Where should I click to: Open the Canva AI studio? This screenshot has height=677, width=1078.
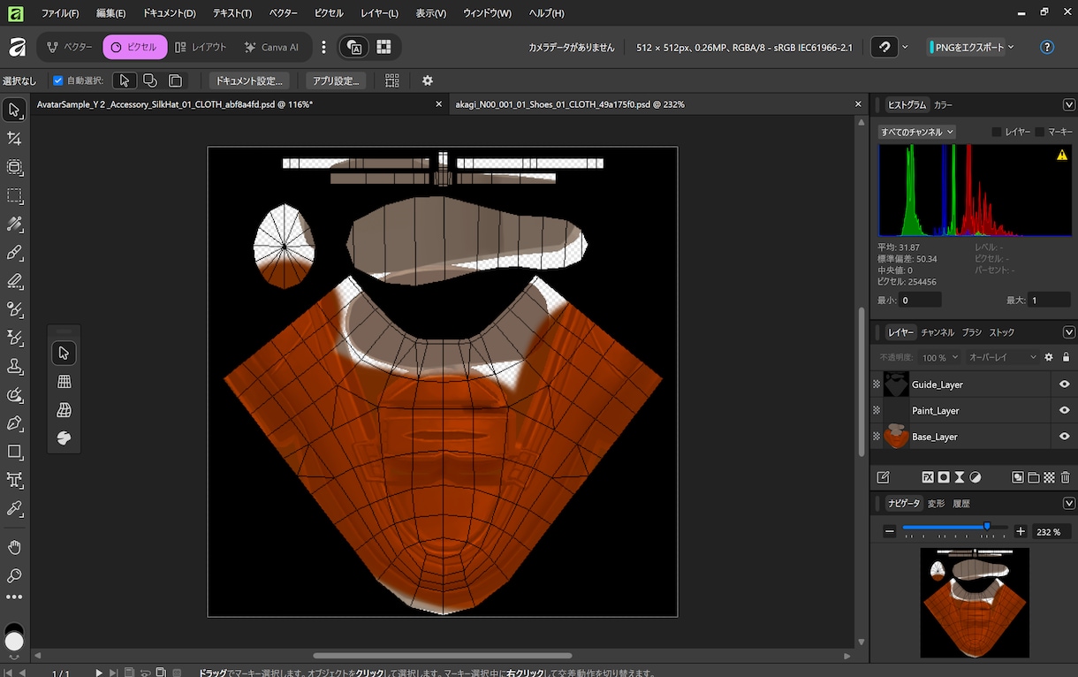272,47
